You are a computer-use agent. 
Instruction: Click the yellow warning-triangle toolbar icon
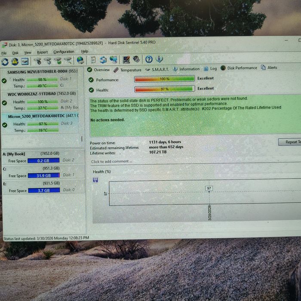[15, 61]
